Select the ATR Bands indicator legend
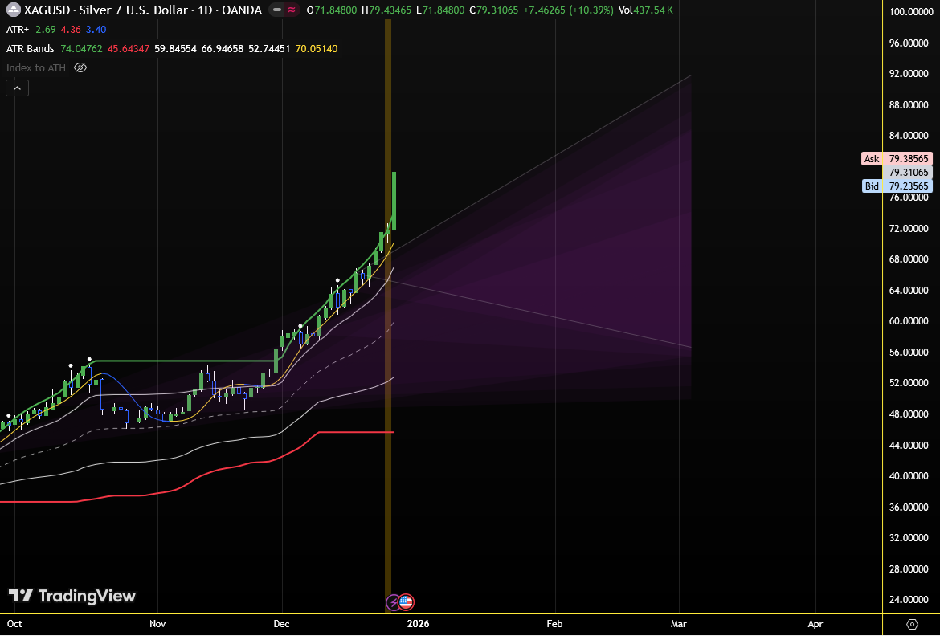 point(30,48)
